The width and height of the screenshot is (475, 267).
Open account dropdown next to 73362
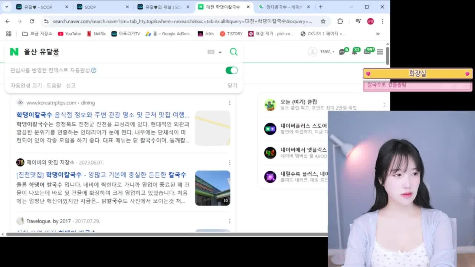(x=333, y=52)
